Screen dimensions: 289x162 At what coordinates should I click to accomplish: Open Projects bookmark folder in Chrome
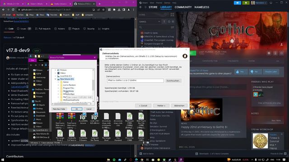tap(64, 15)
